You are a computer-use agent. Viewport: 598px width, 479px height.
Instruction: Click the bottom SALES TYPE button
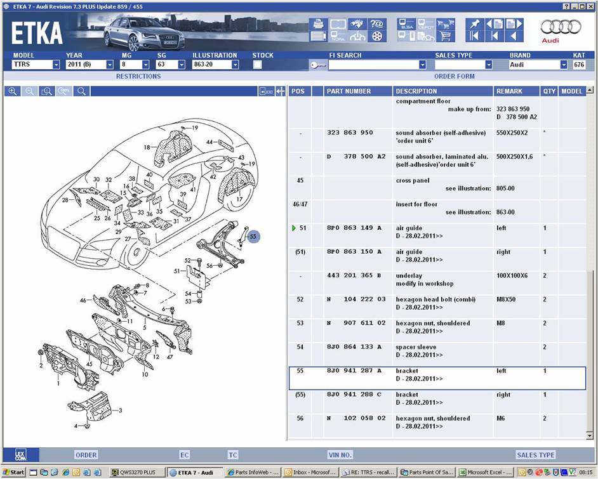pos(535,455)
